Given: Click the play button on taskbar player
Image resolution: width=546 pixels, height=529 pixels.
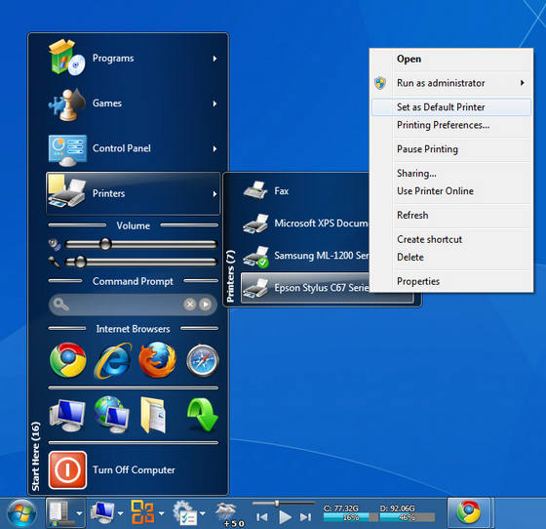Looking at the screenshot, I should [x=285, y=517].
